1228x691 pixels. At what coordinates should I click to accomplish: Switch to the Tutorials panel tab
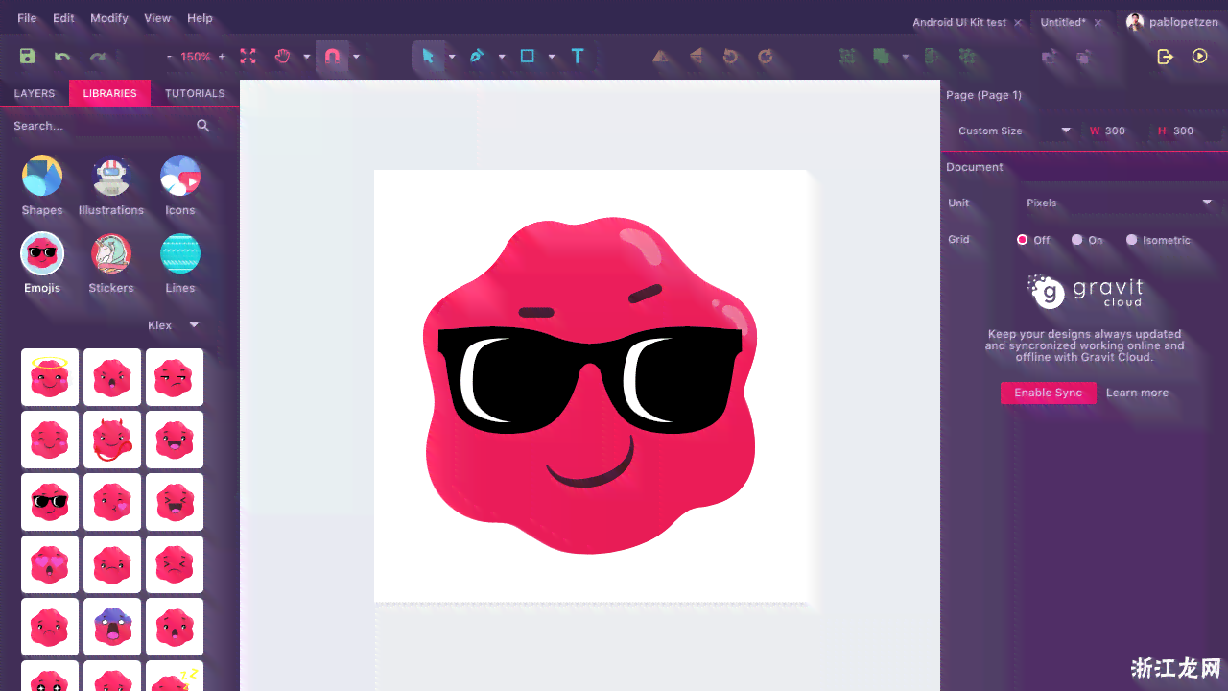195,93
